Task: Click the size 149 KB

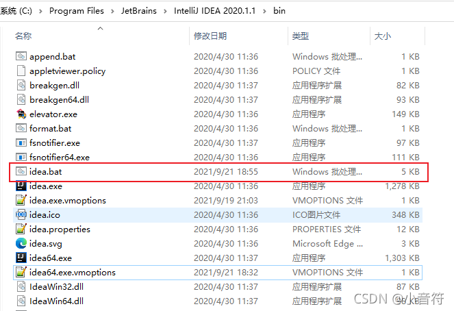Action: [x=405, y=114]
